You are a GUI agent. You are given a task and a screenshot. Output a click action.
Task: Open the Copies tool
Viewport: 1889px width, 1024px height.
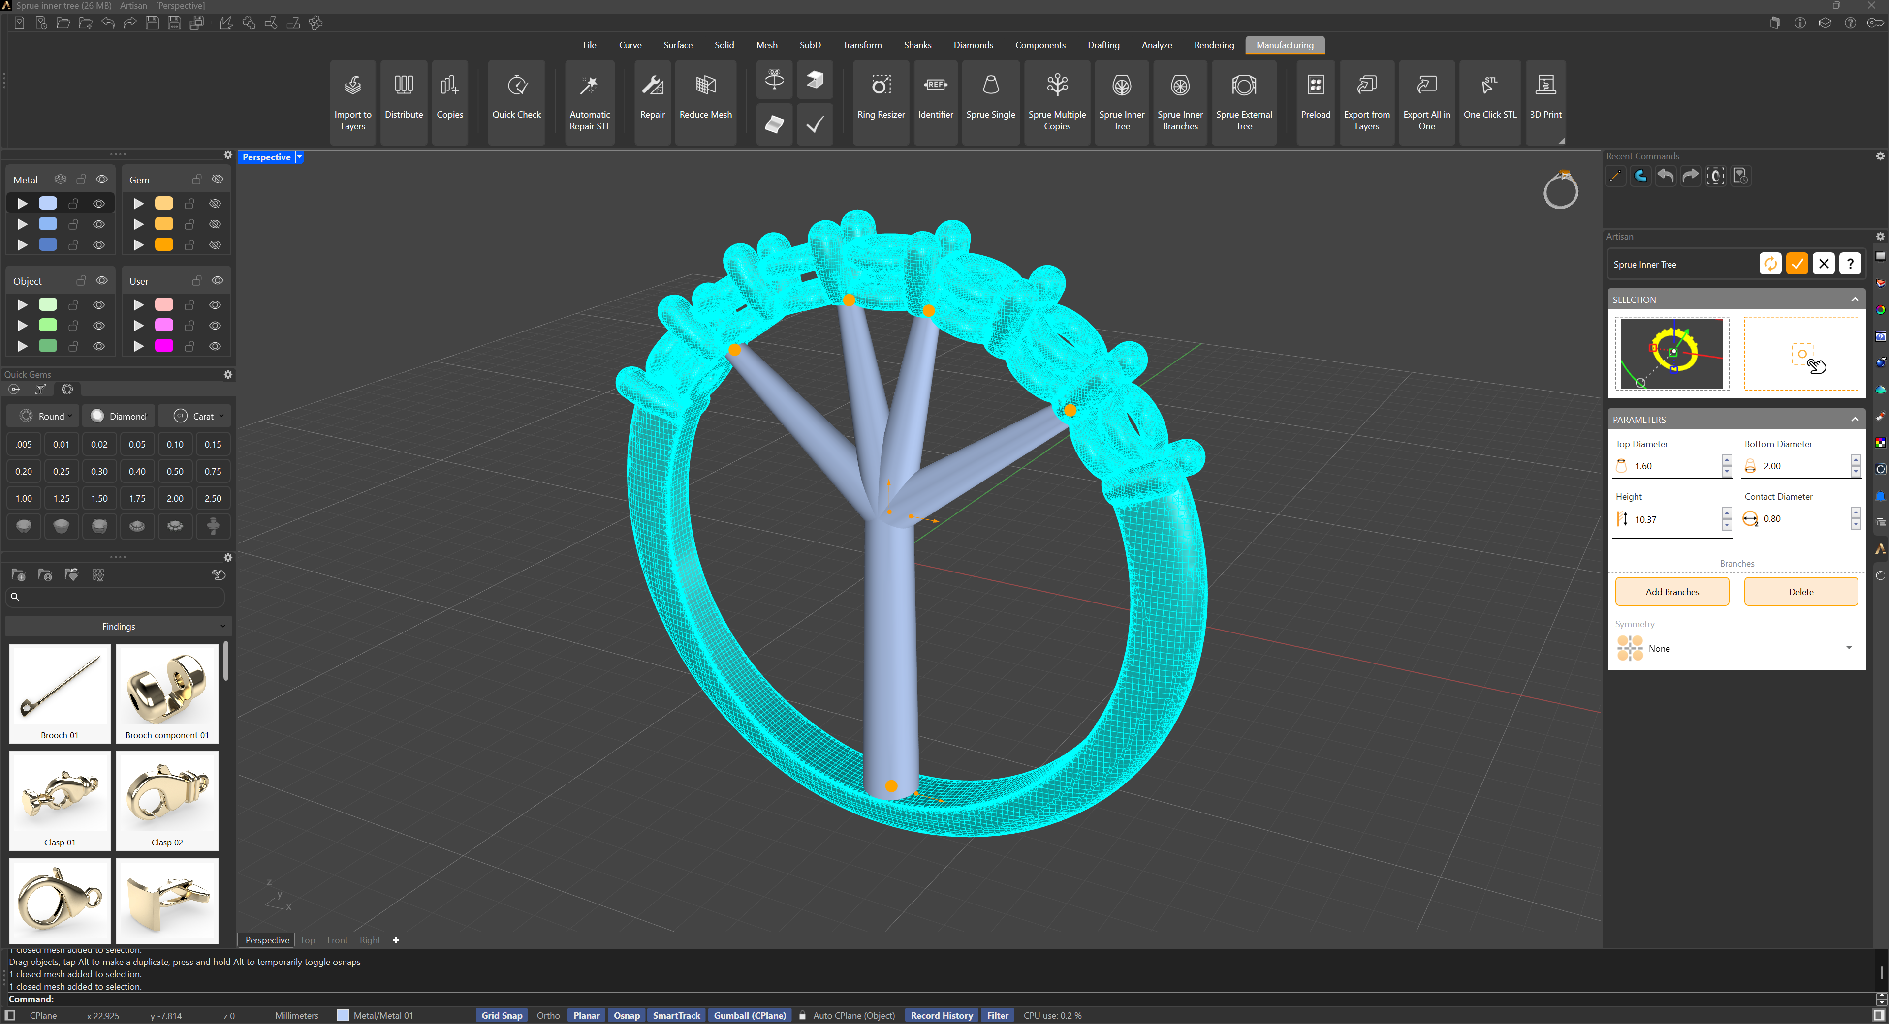click(449, 103)
